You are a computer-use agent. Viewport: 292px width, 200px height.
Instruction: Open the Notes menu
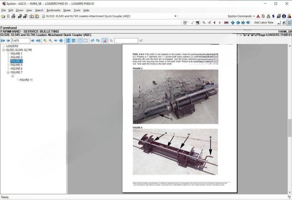67,10
